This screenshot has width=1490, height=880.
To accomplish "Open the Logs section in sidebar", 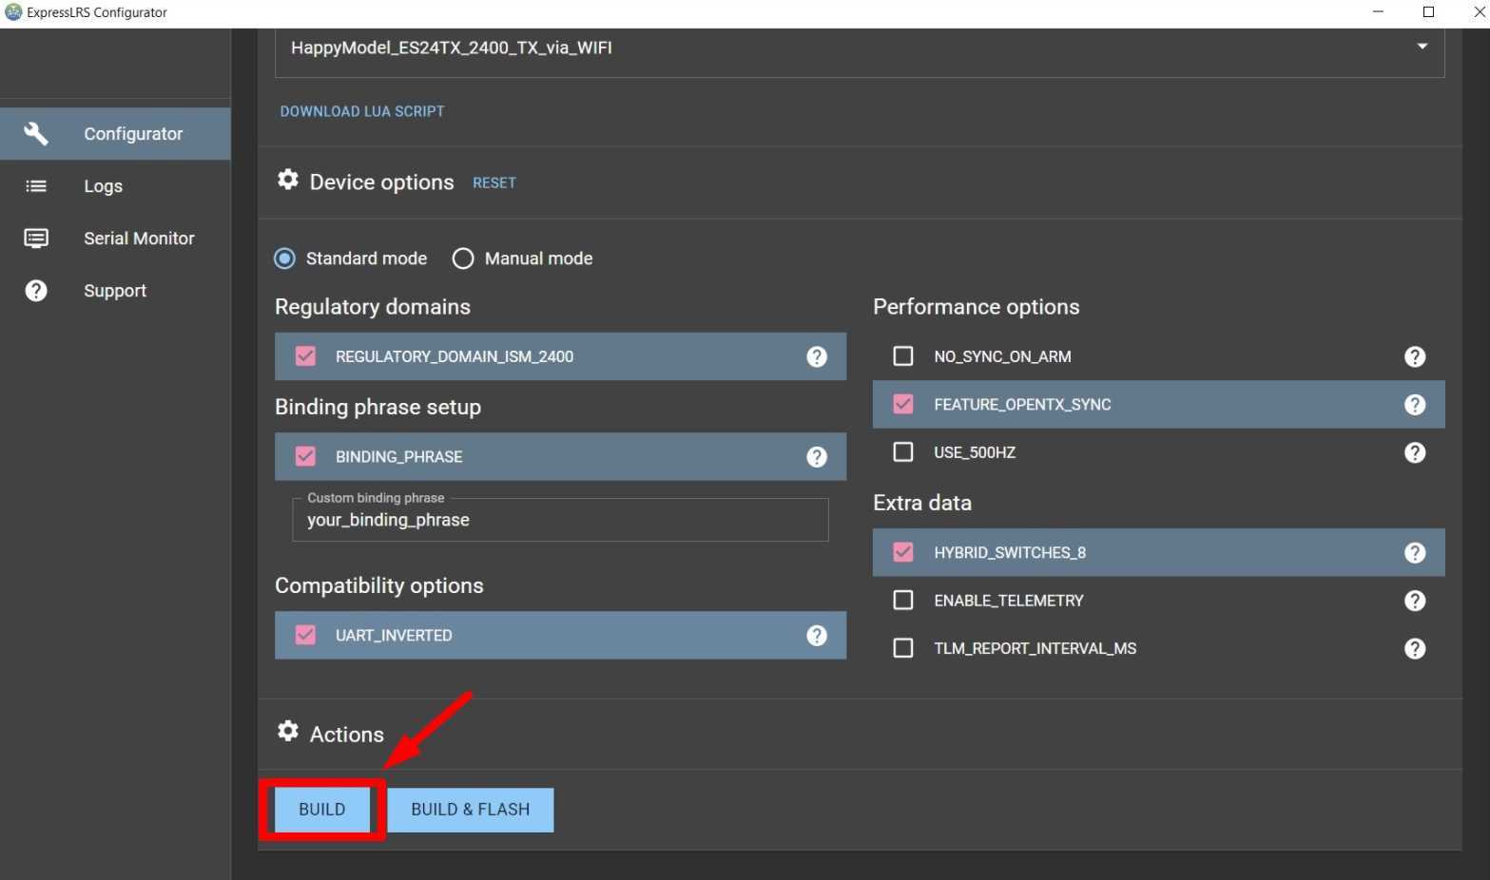I will click(x=103, y=186).
